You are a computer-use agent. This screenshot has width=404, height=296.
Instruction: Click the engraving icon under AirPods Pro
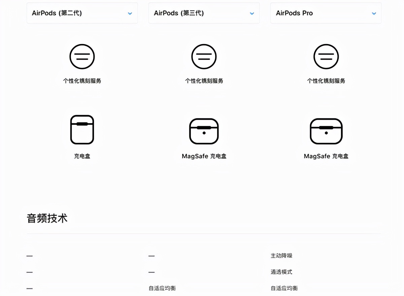pos(326,57)
